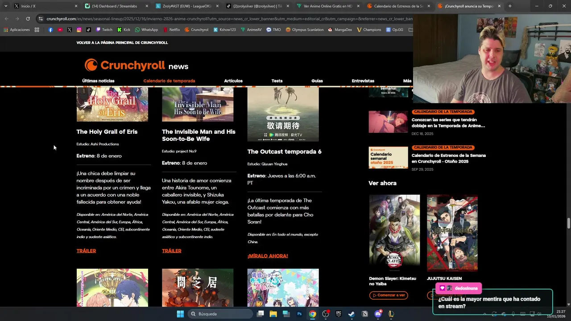This screenshot has height=321, width=571.
Task: Switch to the Ver Anime Online Gratis tab
Action: point(328,6)
